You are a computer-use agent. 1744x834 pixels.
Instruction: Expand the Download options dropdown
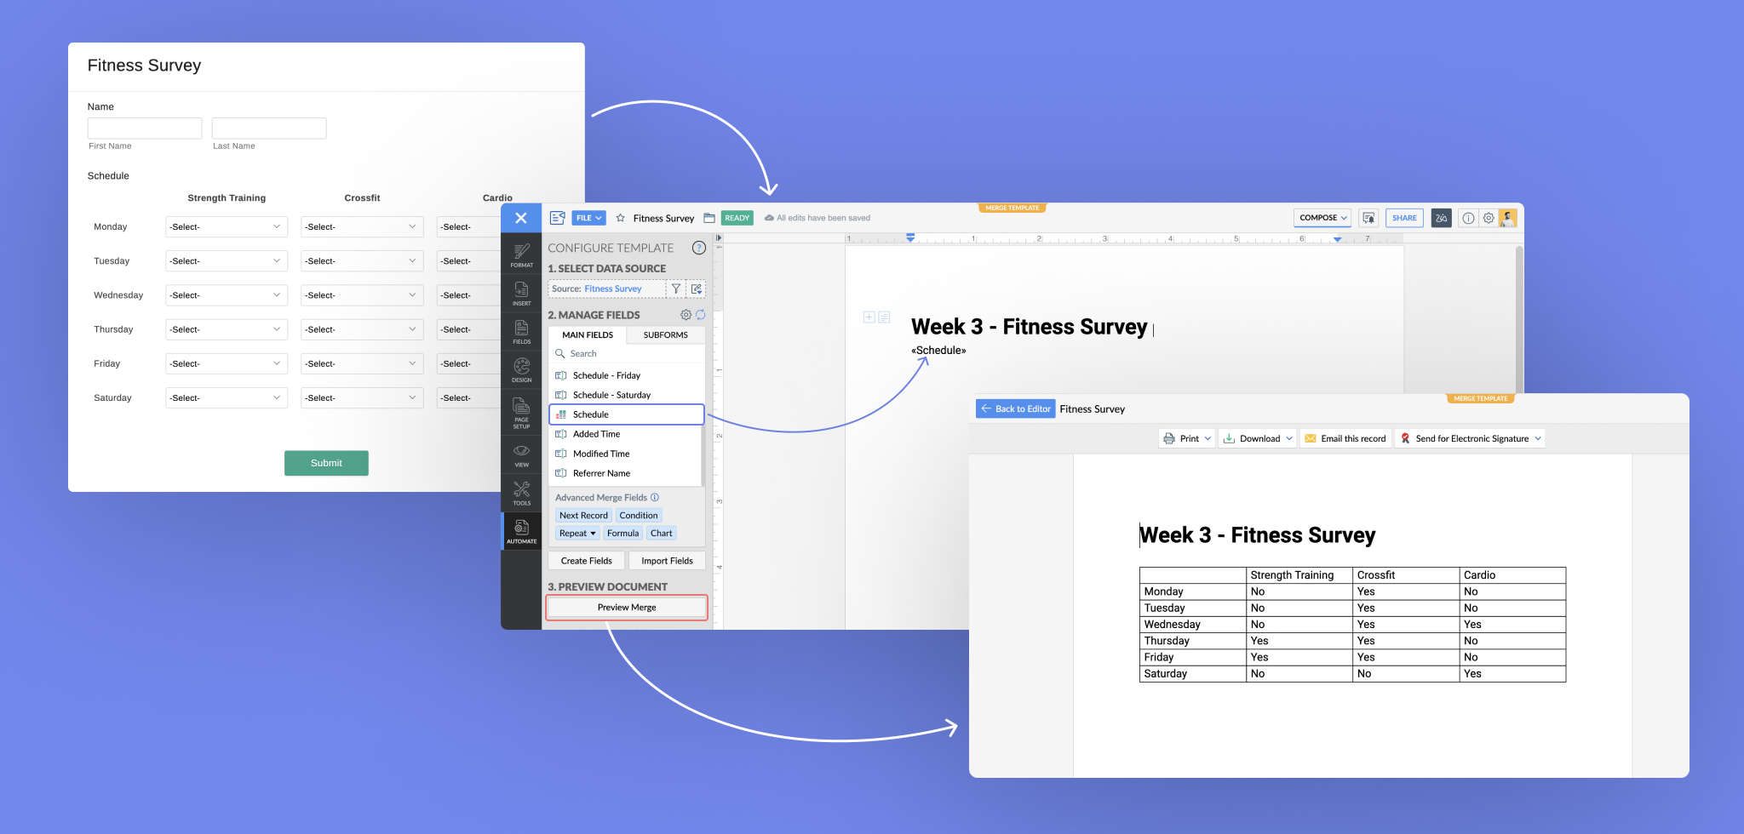1289,439
